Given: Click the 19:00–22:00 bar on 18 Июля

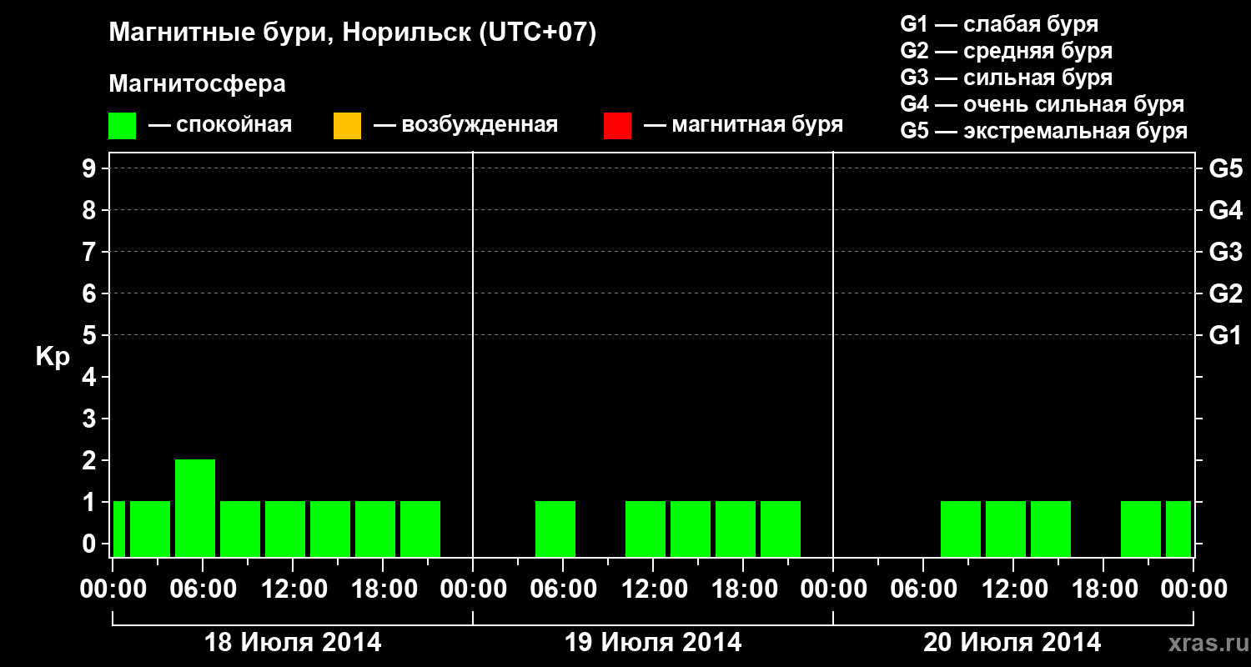Looking at the screenshot, I should [x=420, y=529].
